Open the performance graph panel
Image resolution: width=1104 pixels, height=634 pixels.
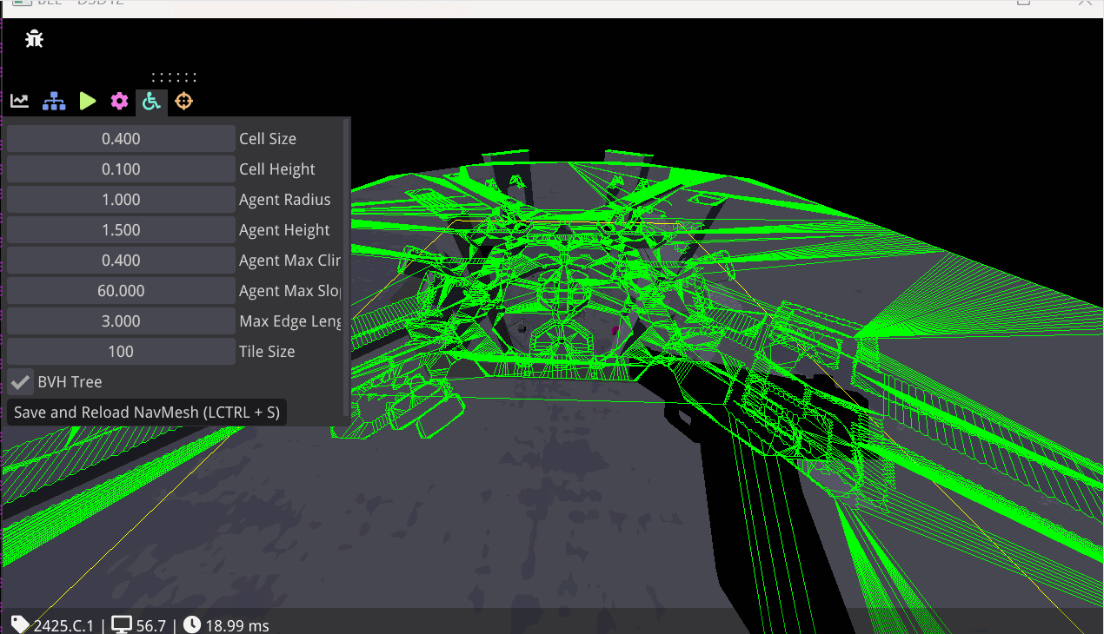point(19,101)
